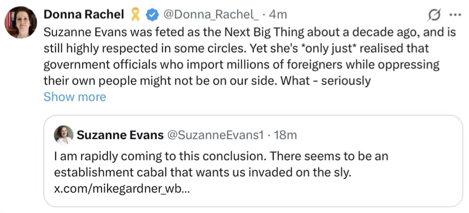Click the quoted tweet card border area
Viewport: 469px width, 213px height.
point(253,161)
